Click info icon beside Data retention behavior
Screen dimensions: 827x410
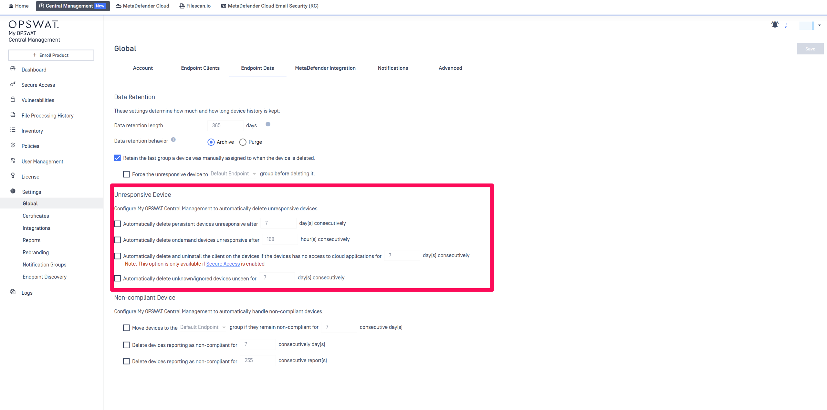click(x=173, y=140)
